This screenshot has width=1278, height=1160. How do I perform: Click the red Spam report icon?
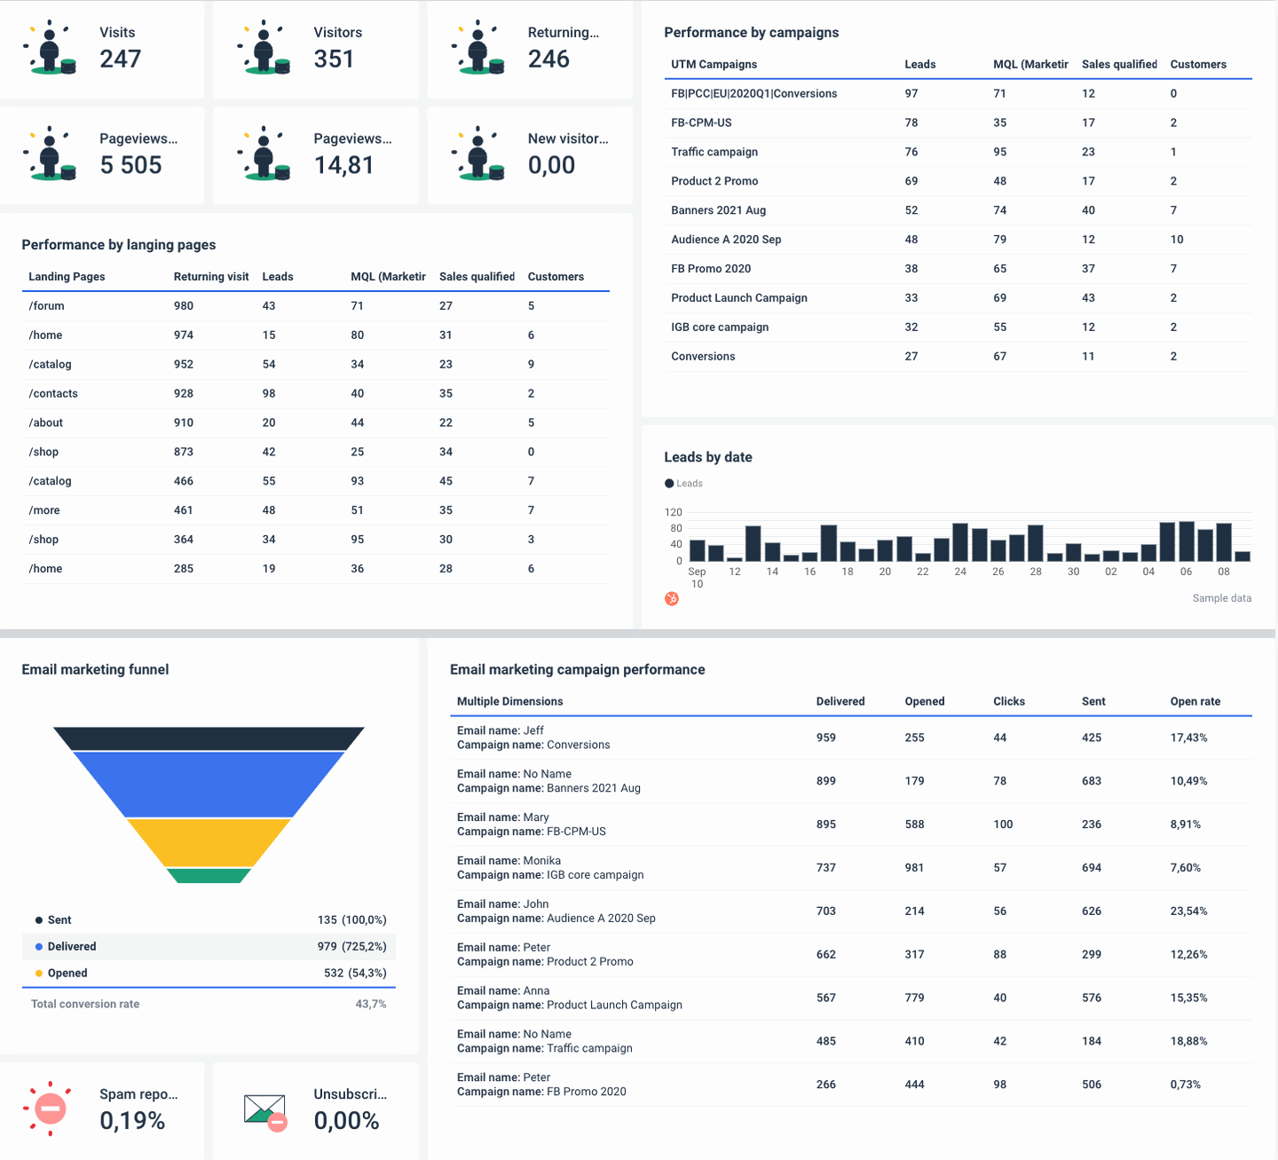[49, 1108]
